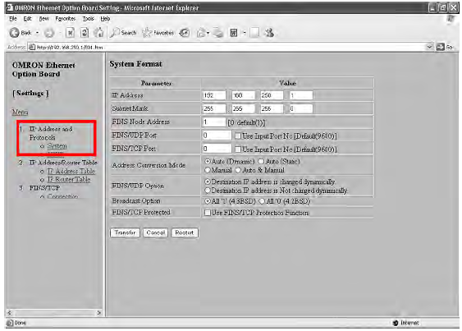Image resolution: width=462 pixels, height=331 pixels.
Task: Open the IP Router Table link
Action: tap(69, 180)
